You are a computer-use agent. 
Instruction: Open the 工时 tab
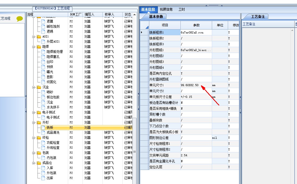coord(181,10)
